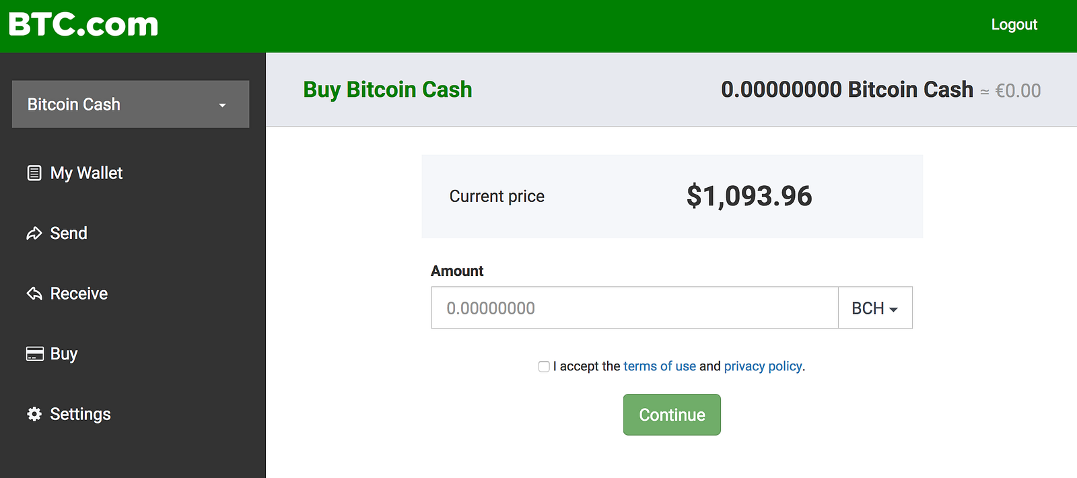Go to the My Wallet text label
1077x478 pixels.
pos(86,173)
